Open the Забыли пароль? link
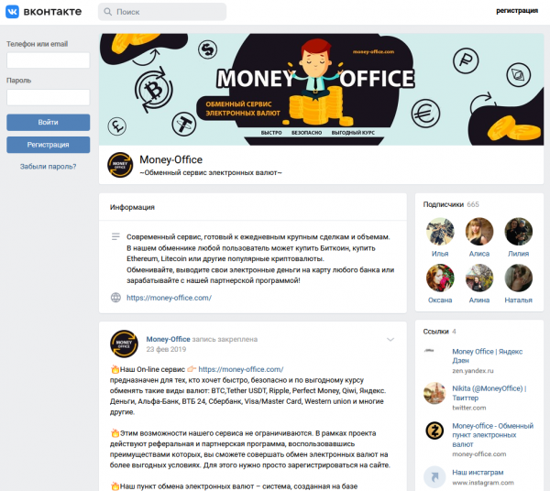The image size is (550, 491). point(48,167)
